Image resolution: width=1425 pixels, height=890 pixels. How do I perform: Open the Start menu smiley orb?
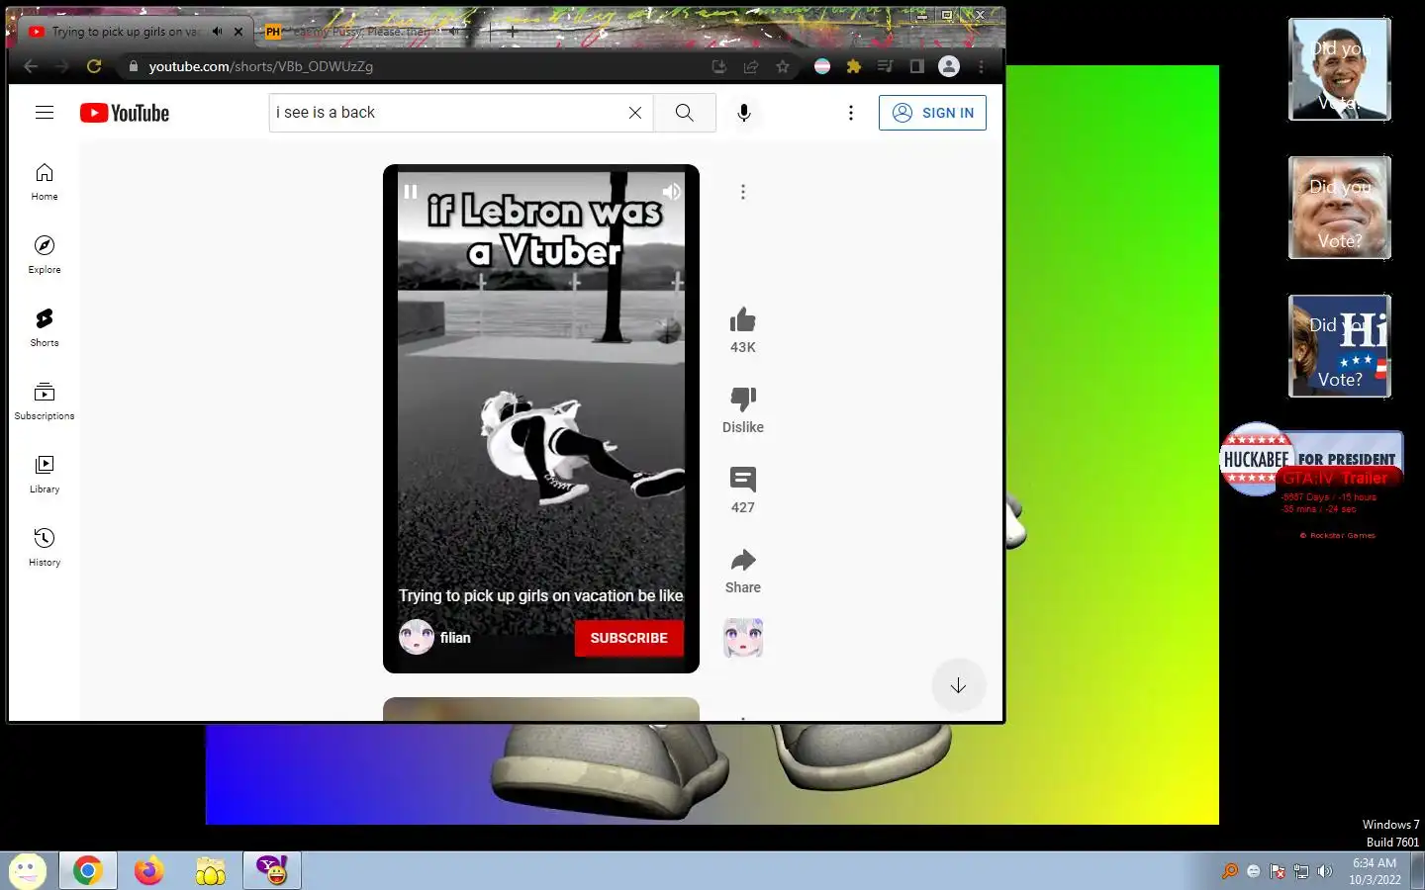tap(27, 870)
